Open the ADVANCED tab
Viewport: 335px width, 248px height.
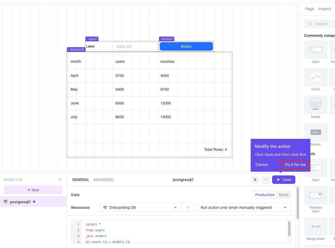click(103, 180)
